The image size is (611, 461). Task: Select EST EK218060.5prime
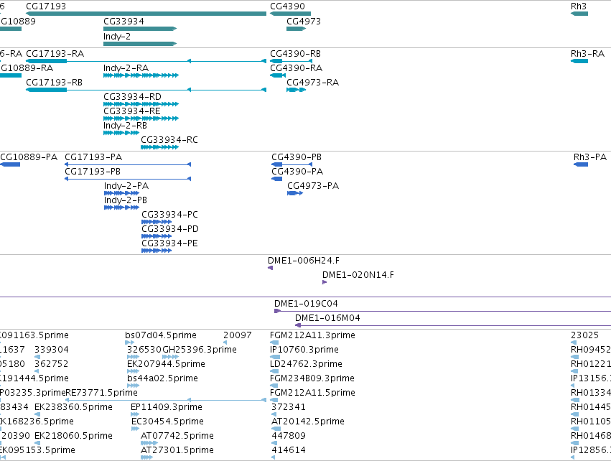(37, 444)
